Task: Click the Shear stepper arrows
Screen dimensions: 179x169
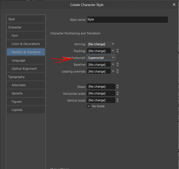Action: 118,86
